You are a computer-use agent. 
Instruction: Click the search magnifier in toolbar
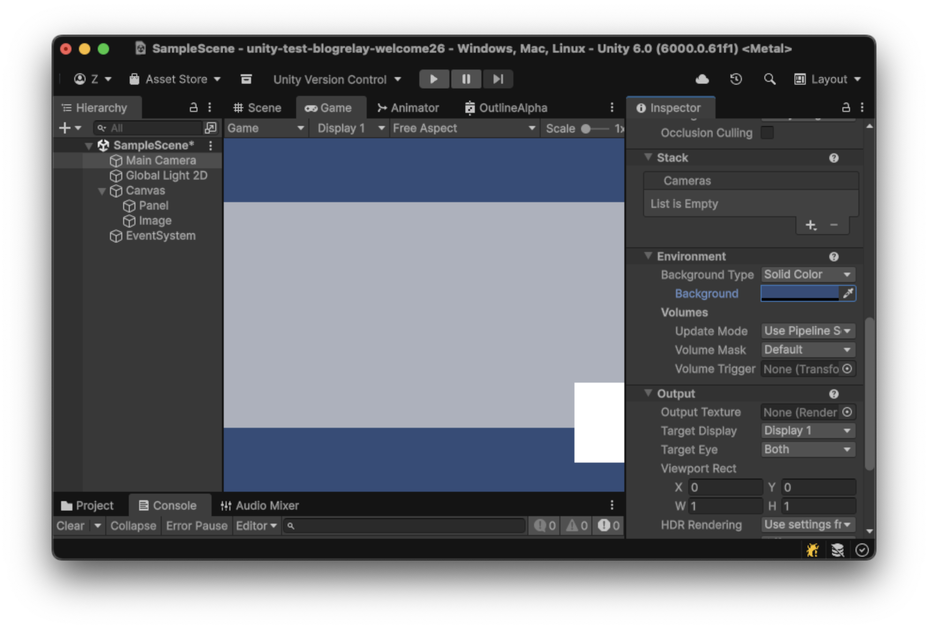click(770, 79)
